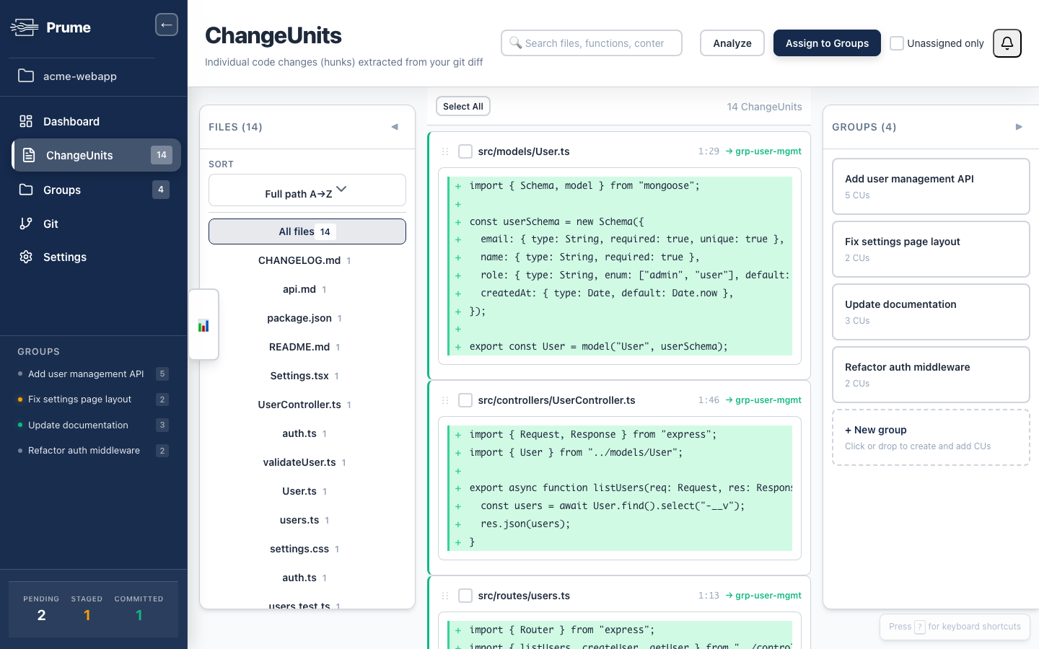The width and height of the screenshot is (1039, 649).
Task: Click the Staged count stat
Action: (x=87, y=609)
